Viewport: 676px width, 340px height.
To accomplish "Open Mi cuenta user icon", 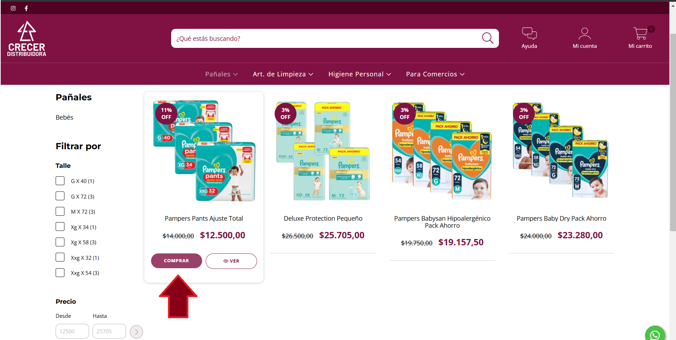I will tap(584, 34).
